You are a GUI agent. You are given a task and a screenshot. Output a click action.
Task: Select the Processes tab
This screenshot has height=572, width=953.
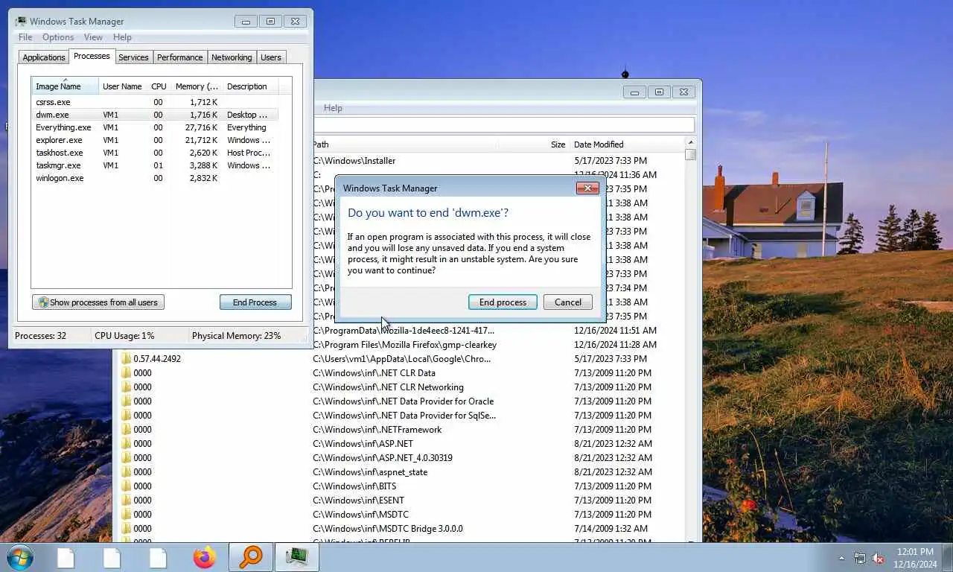tap(92, 56)
